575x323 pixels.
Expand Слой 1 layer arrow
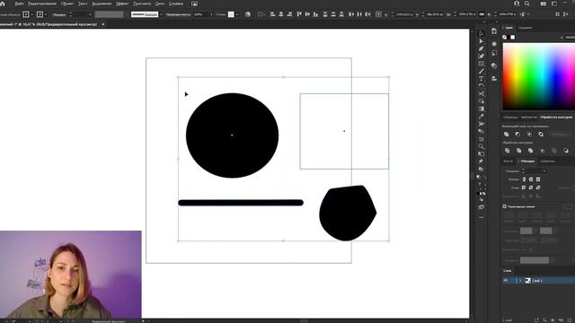[x=520, y=281]
